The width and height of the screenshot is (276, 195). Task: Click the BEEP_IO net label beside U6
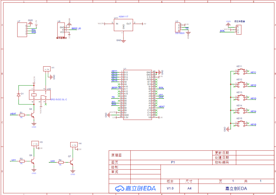pos(76,28)
